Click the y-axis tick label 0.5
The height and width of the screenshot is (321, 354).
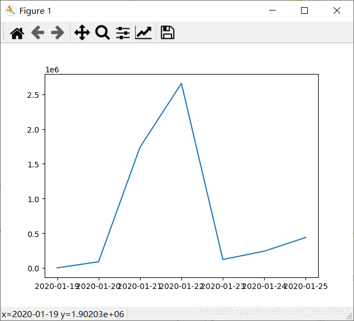tap(33, 234)
